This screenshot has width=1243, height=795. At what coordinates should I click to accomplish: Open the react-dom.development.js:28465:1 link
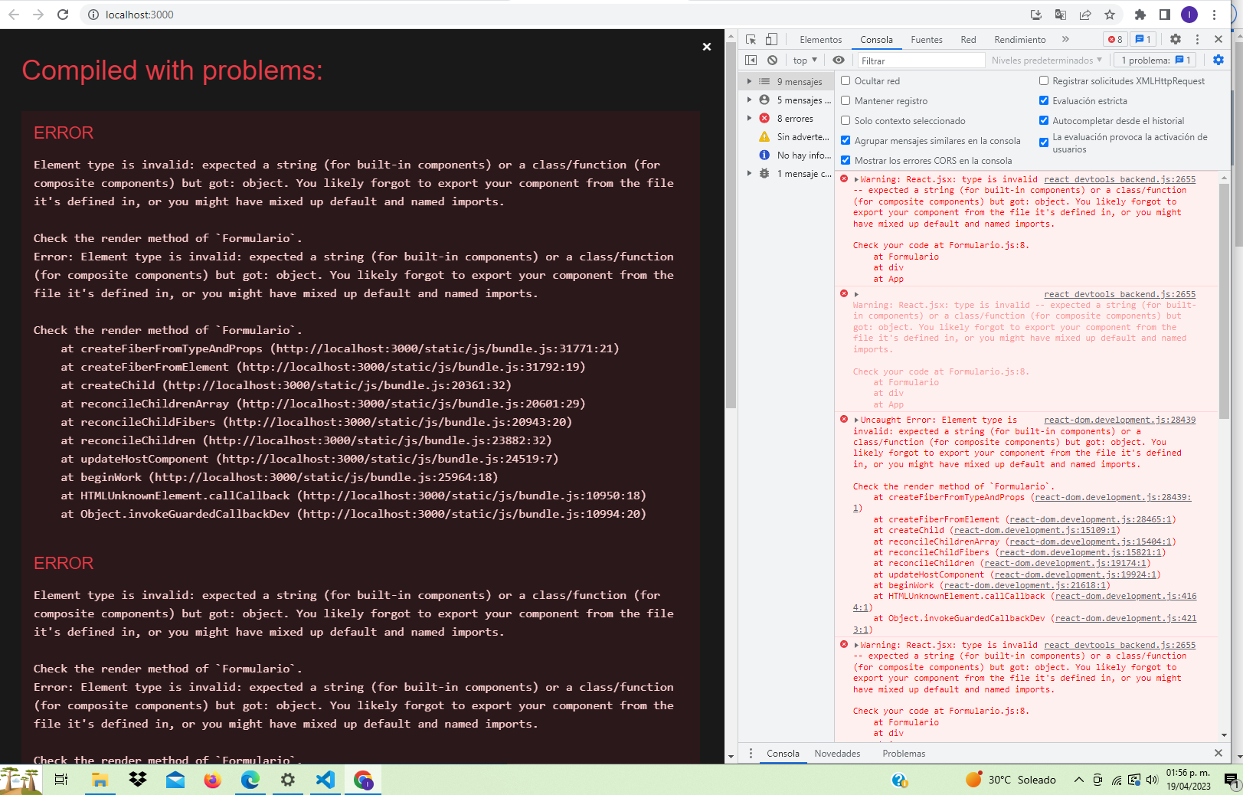pos(1091,519)
